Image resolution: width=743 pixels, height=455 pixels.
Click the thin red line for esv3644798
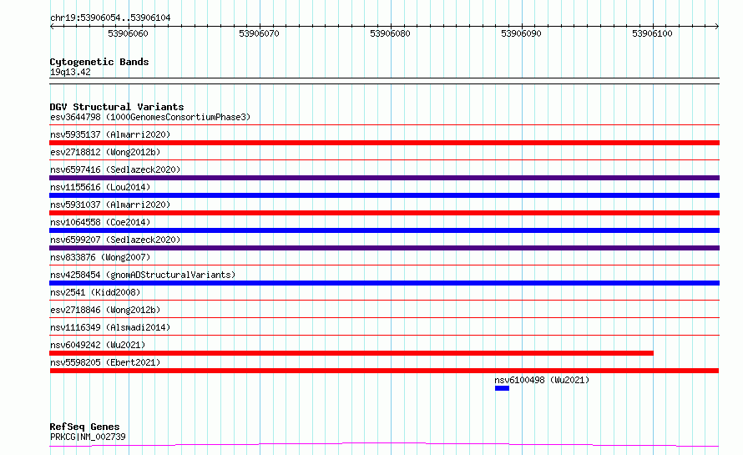384,125
